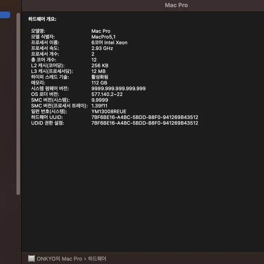Select the highlighted blue sidebar item
The image size is (264, 264).
click(5, 15)
